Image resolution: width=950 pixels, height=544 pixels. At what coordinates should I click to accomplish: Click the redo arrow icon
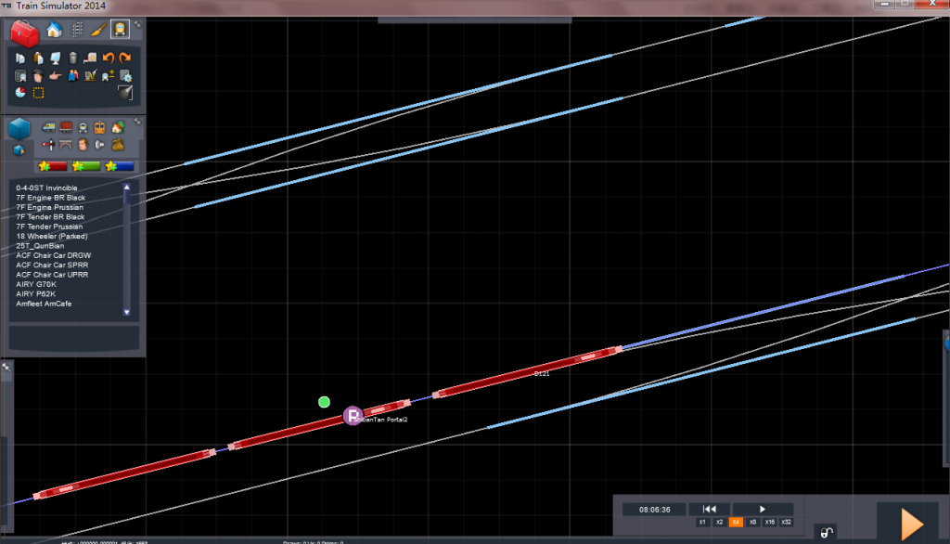(x=125, y=58)
